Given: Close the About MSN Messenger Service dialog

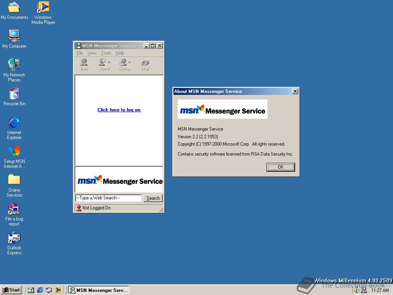Looking at the screenshot, I should 295,91.
